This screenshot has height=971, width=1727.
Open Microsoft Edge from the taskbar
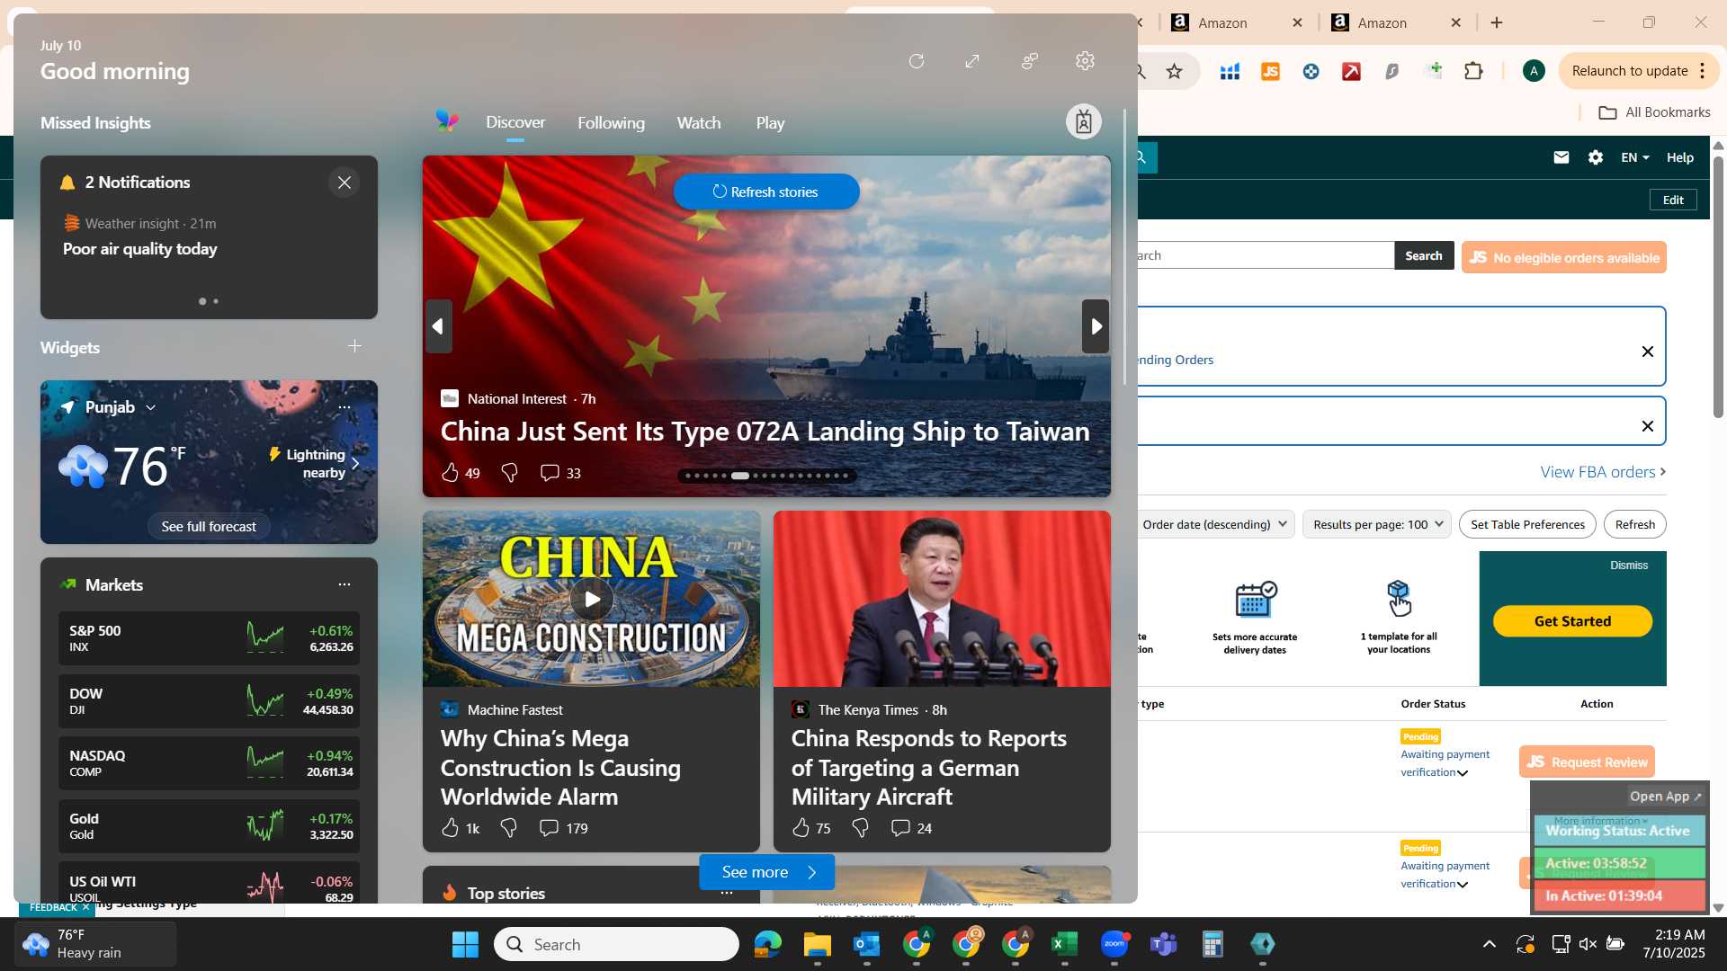(x=768, y=944)
